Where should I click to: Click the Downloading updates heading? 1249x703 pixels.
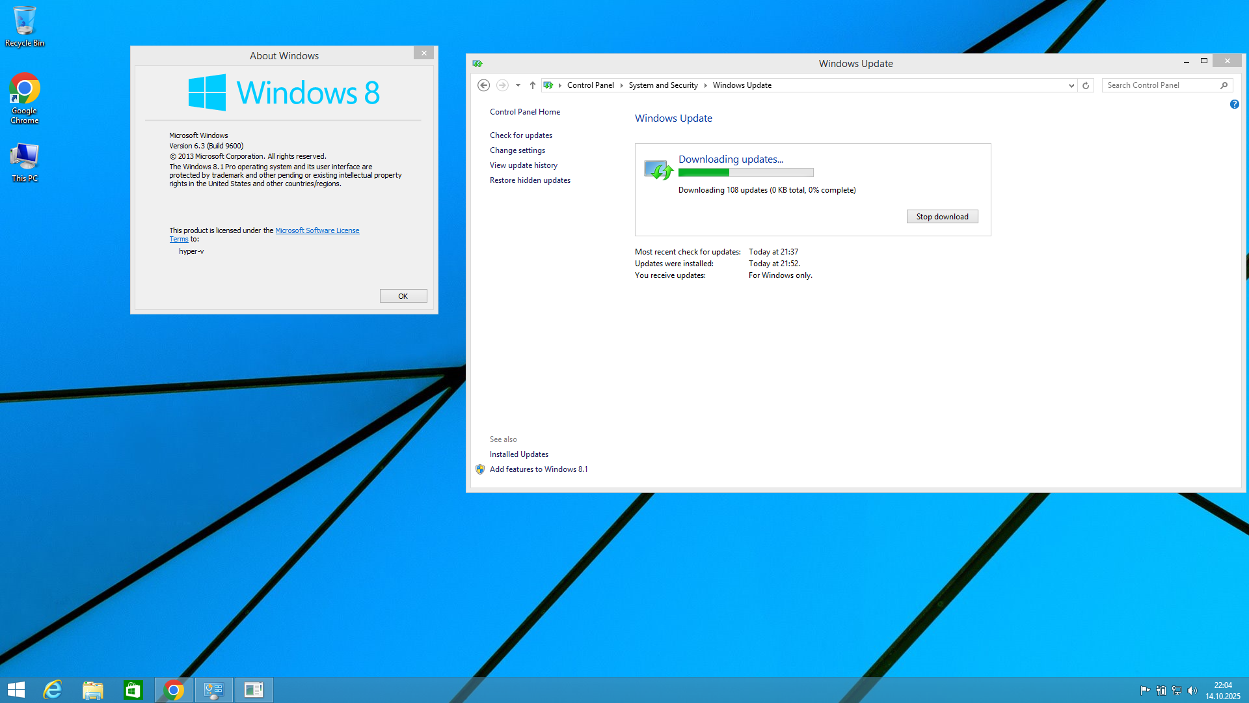click(731, 159)
